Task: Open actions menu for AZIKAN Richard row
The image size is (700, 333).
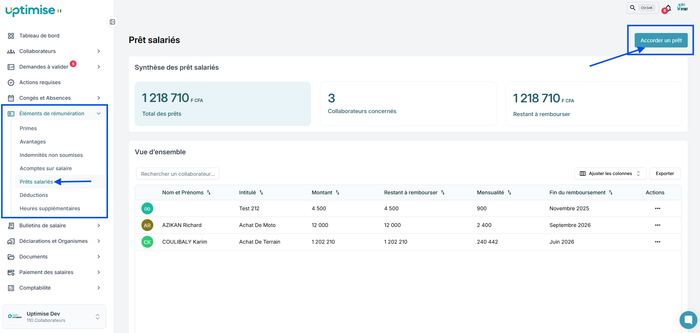Action: pyautogui.click(x=657, y=225)
